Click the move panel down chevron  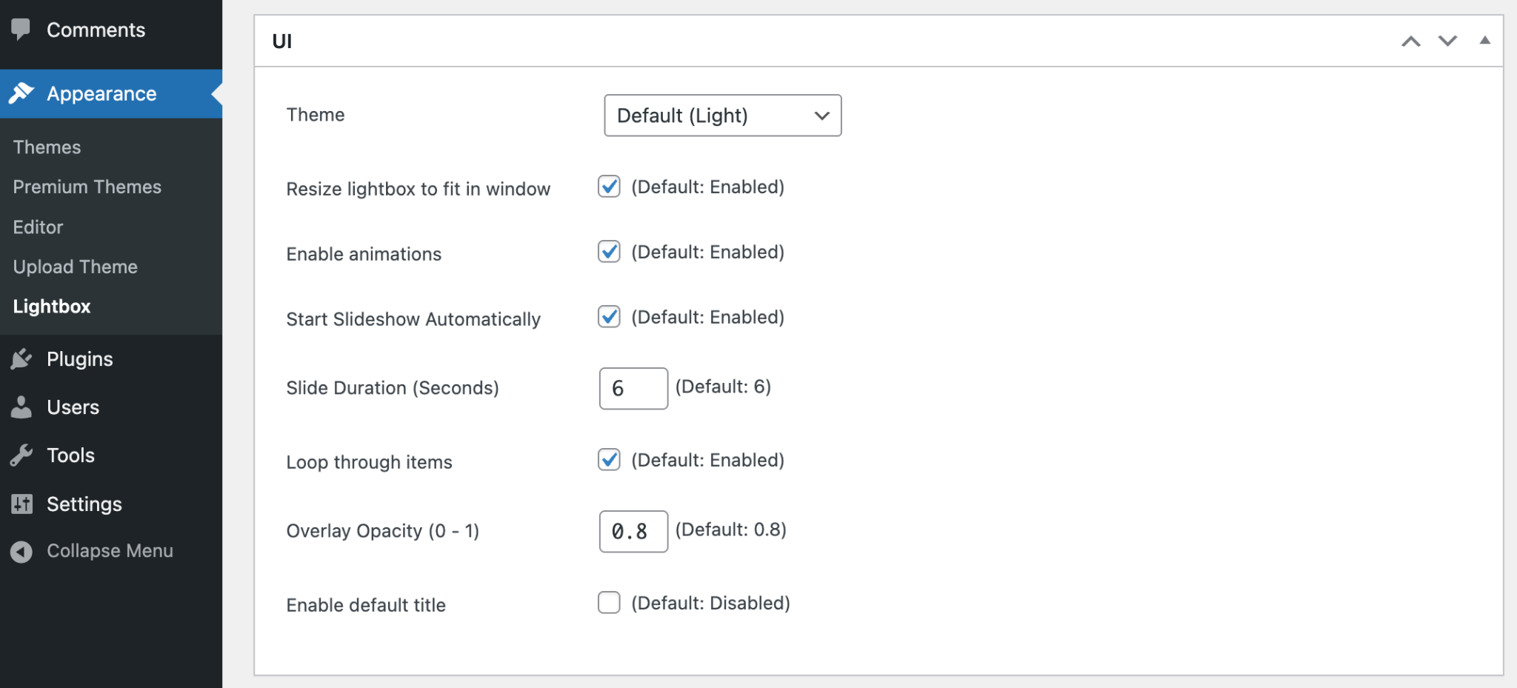tap(1446, 41)
